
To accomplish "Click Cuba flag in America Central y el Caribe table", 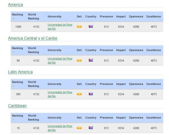I will (91, 60).
